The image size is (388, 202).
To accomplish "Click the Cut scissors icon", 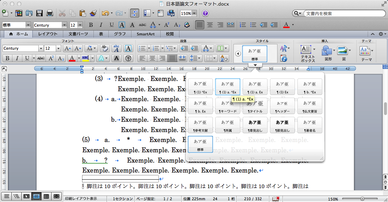I will [62, 13].
